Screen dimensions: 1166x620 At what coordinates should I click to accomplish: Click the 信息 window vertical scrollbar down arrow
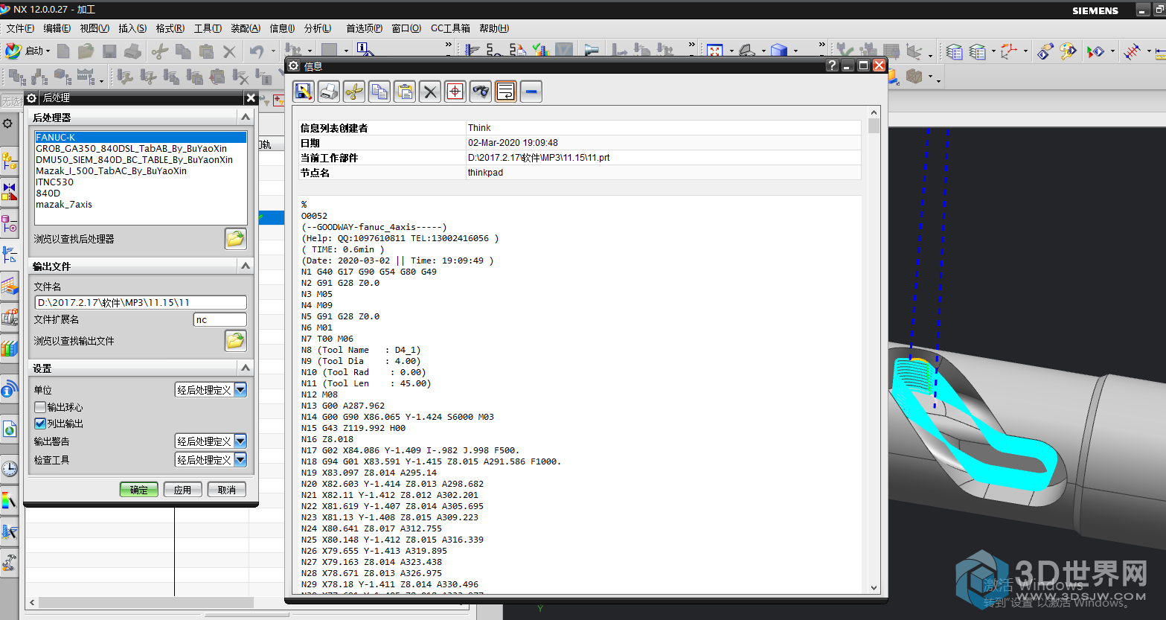pyautogui.click(x=874, y=587)
